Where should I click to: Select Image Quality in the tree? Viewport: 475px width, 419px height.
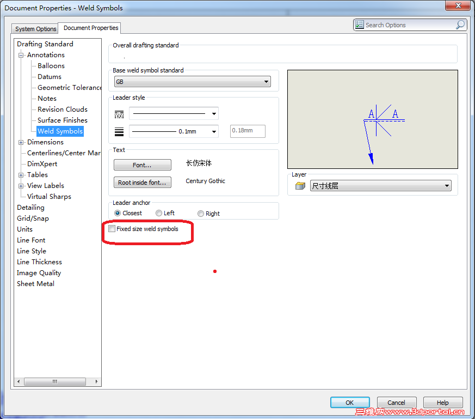(x=39, y=273)
